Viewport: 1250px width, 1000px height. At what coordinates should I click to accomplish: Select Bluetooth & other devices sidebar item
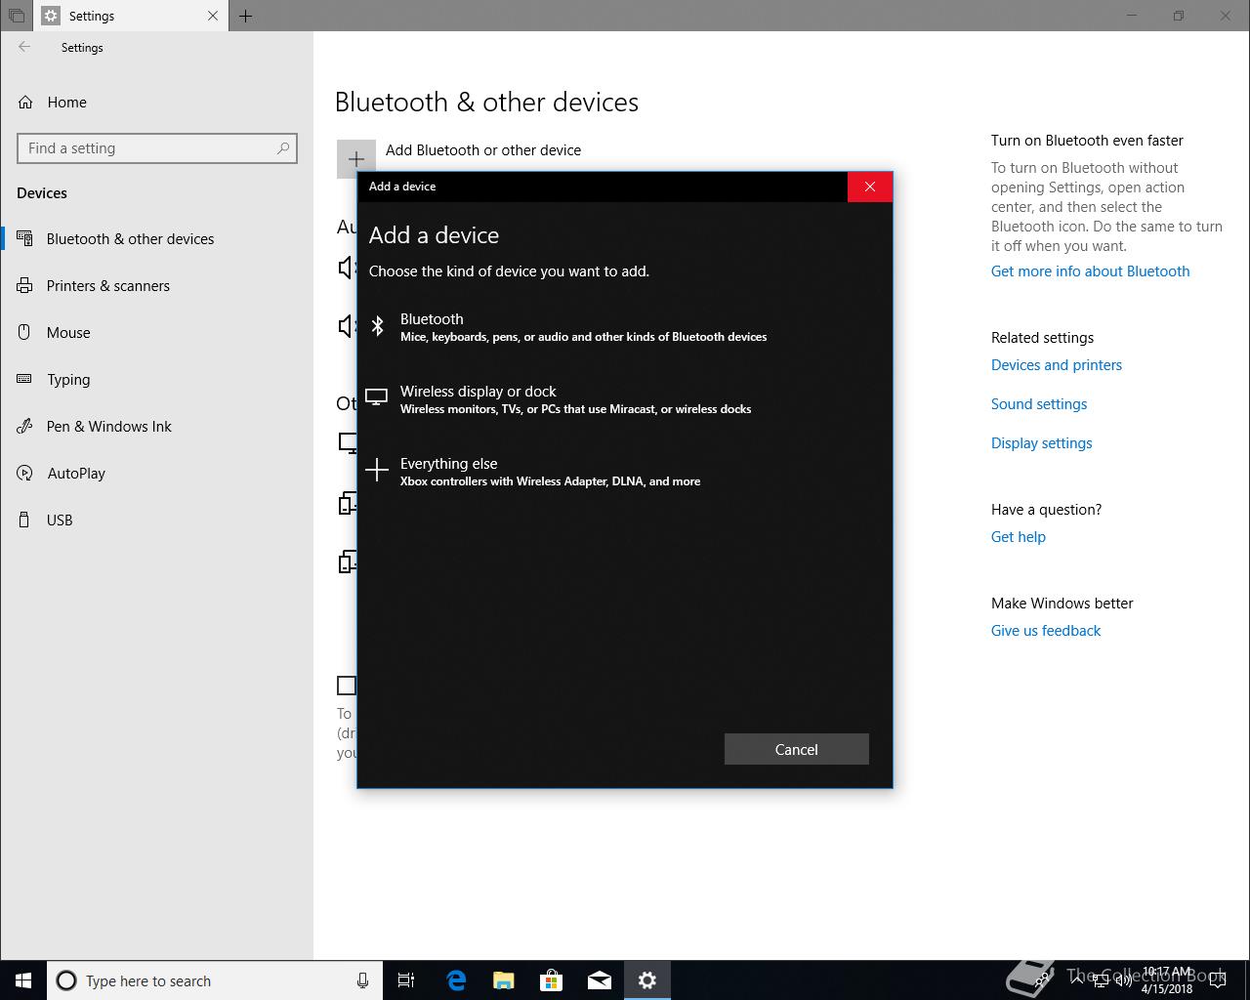[130, 239]
